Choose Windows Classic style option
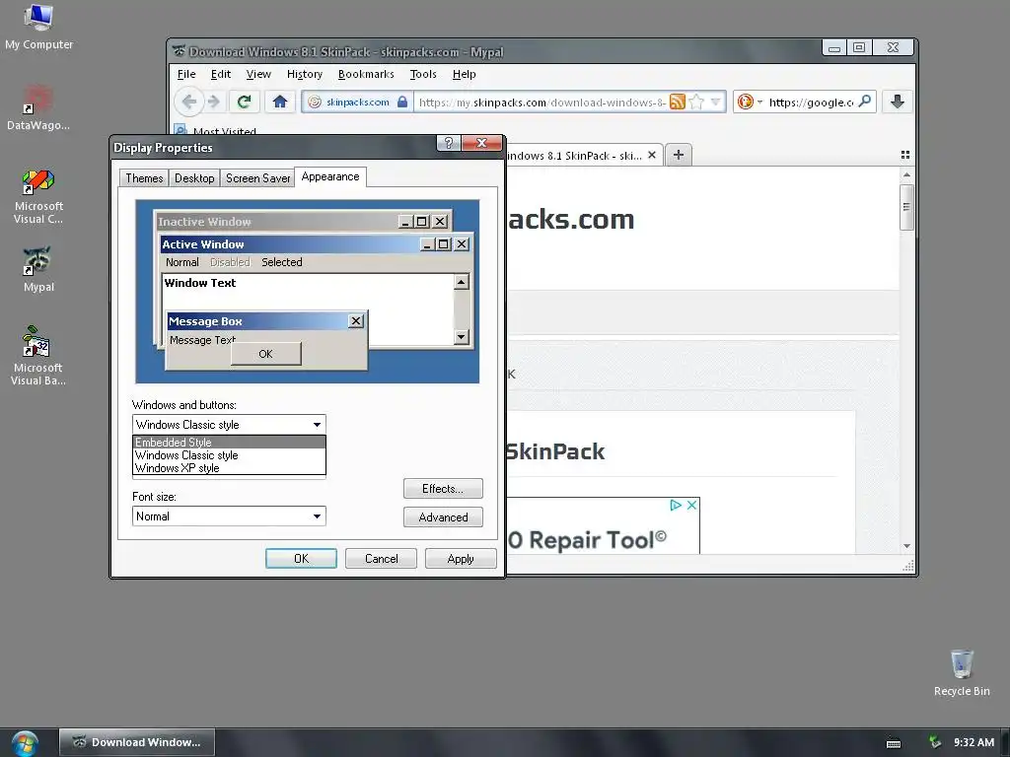1010x757 pixels. click(x=229, y=455)
